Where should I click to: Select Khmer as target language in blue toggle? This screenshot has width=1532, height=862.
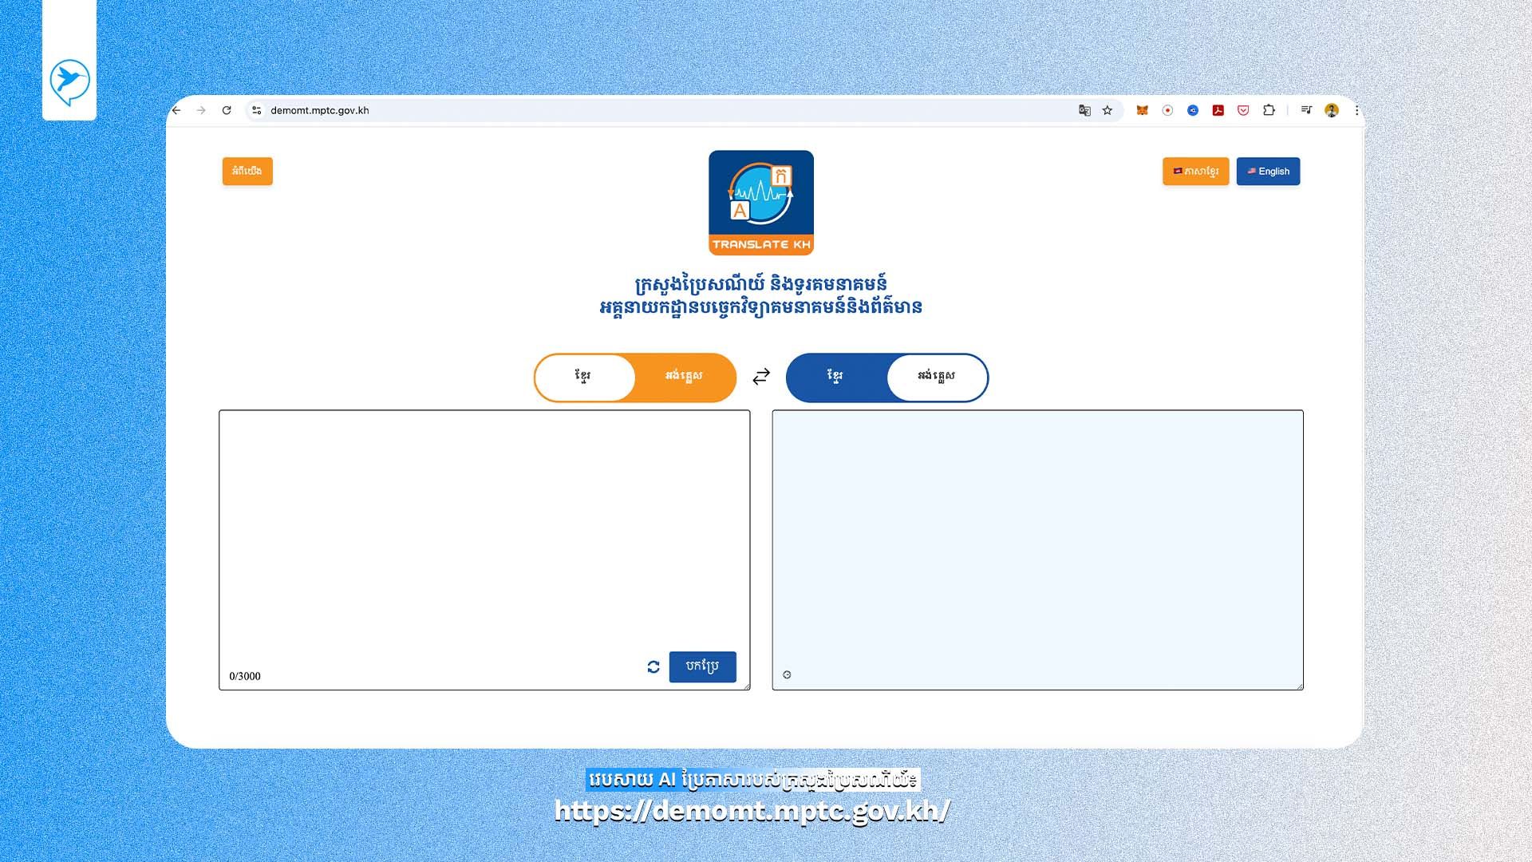pyautogui.click(x=835, y=377)
